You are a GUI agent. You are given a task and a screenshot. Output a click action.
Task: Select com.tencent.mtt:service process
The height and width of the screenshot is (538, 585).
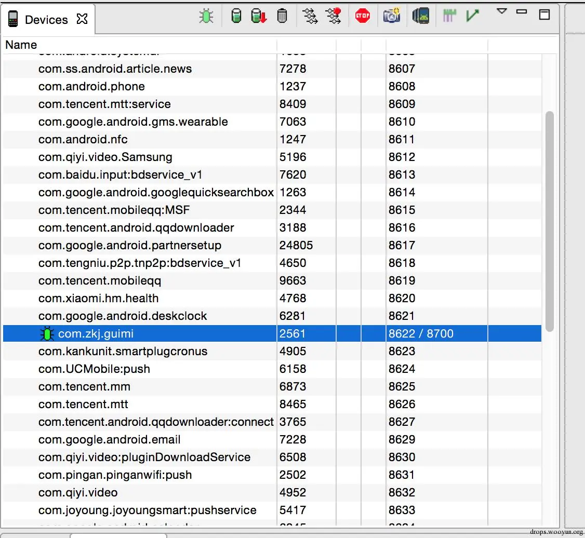(x=272, y=104)
